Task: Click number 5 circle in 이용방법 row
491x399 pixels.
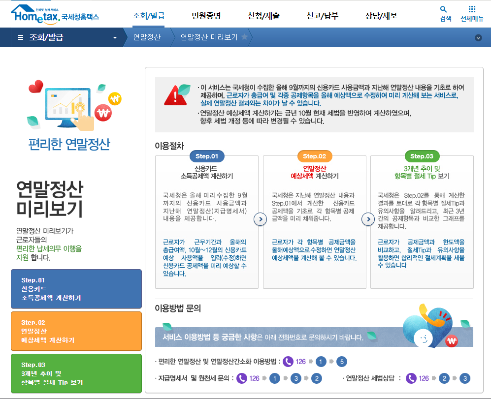Action: click(342, 362)
